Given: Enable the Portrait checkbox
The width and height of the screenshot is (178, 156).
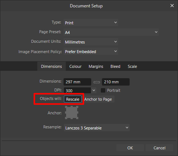Looking at the screenshot, I should click(x=103, y=90).
